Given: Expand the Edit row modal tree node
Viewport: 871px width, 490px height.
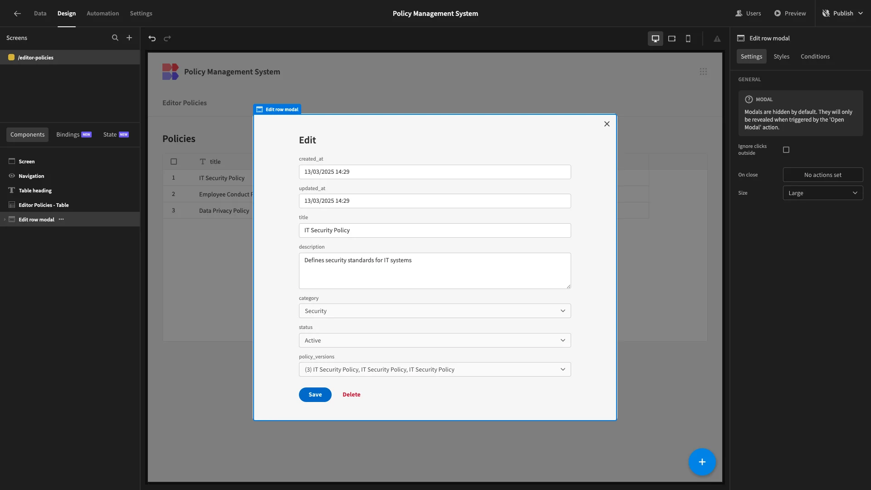Looking at the screenshot, I should [x=5, y=220].
